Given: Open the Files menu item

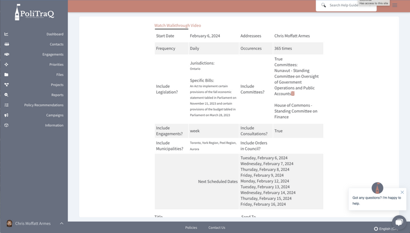Looking at the screenshot, I should pyautogui.click(x=59, y=75).
